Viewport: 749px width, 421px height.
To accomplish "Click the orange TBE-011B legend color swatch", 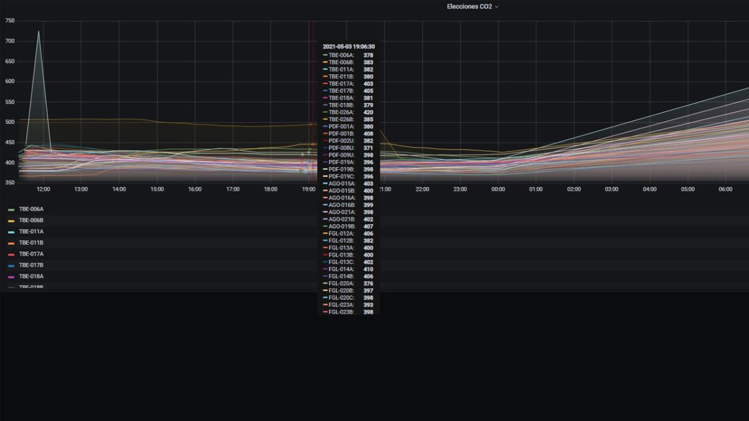I will tap(11, 243).
